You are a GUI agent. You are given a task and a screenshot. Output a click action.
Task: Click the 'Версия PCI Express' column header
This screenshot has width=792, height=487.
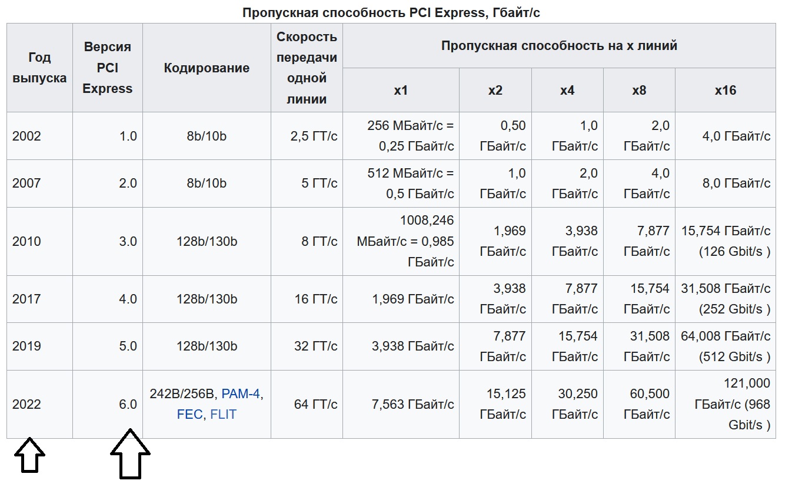click(x=107, y=68)
